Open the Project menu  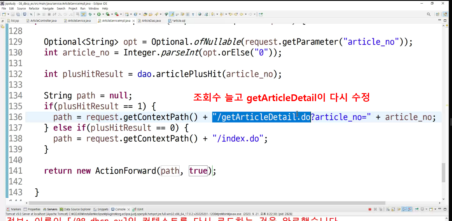pyautogui.click(x=73, y=9)
